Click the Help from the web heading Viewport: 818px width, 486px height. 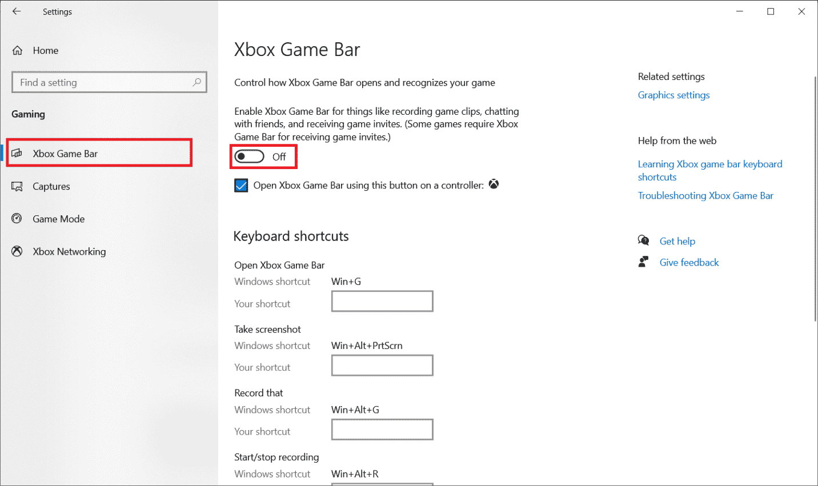677,140
